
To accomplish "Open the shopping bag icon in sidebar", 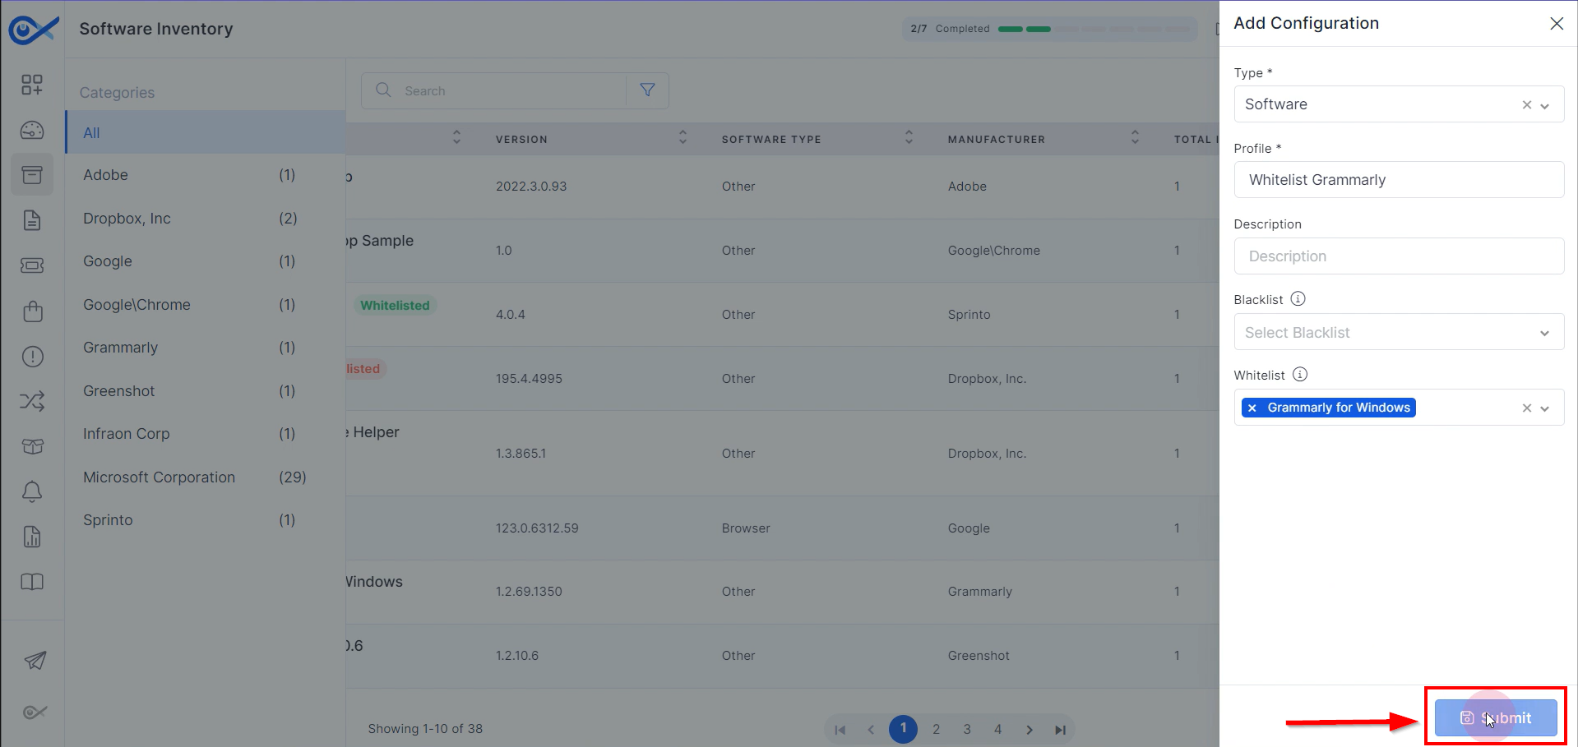I will (x=32, y=311).
